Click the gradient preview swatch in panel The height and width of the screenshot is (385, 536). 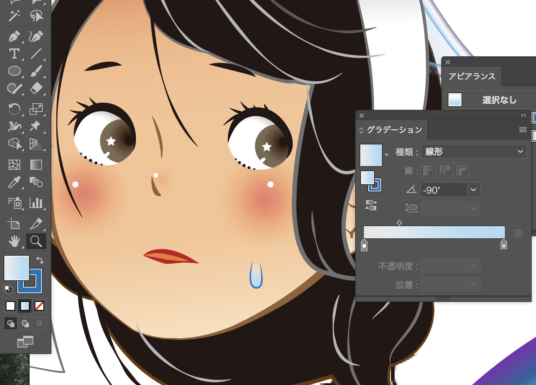click(371, 155)
